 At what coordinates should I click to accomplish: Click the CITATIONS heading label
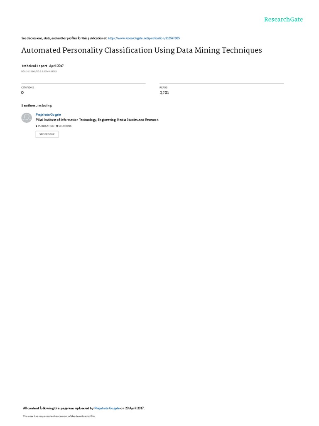[28, 87]
